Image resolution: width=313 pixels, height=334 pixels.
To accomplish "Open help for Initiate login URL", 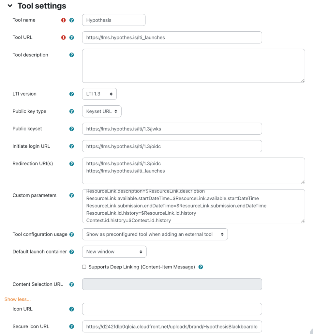I will pyautogui.click(x=71, y=146).
